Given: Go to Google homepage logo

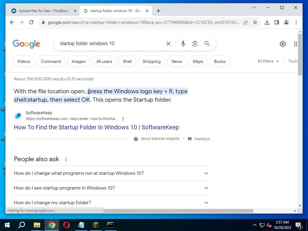Looking at the screenshot, I should [26, 44].
